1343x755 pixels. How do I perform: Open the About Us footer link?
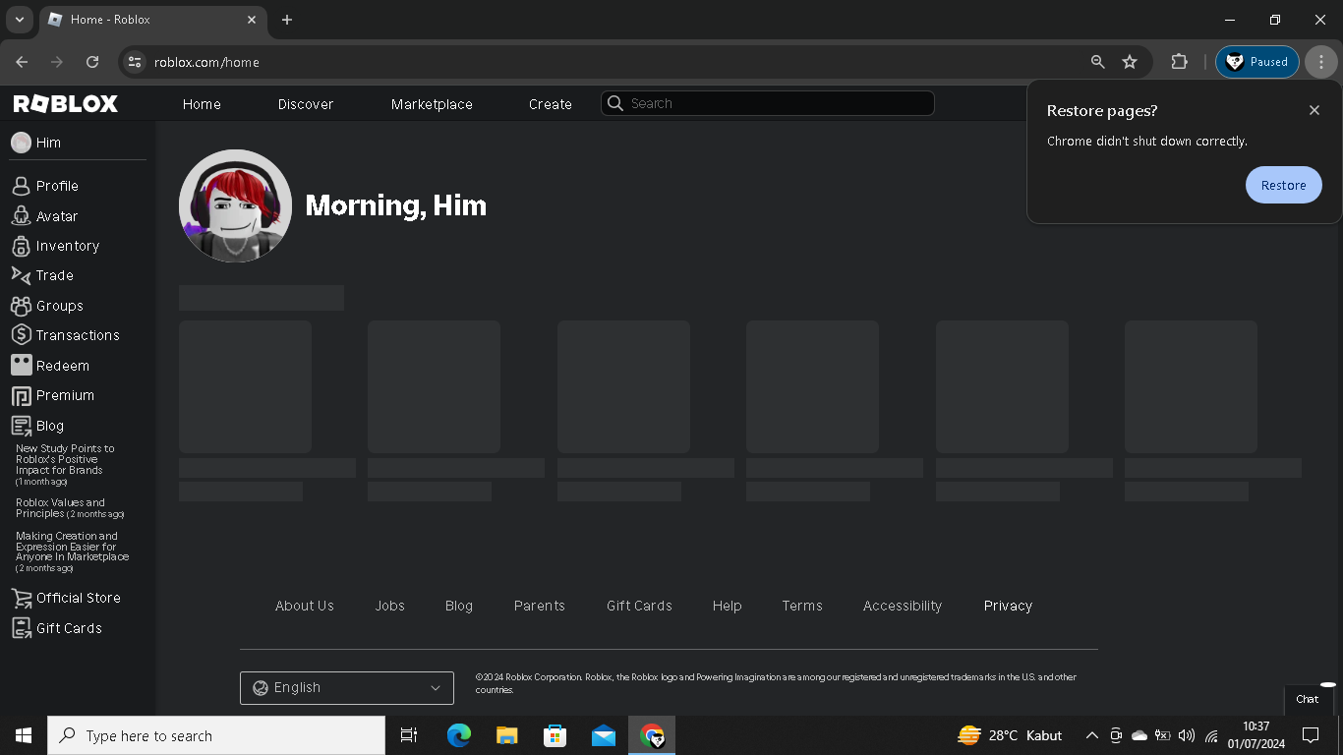click(x=305, y=606)
